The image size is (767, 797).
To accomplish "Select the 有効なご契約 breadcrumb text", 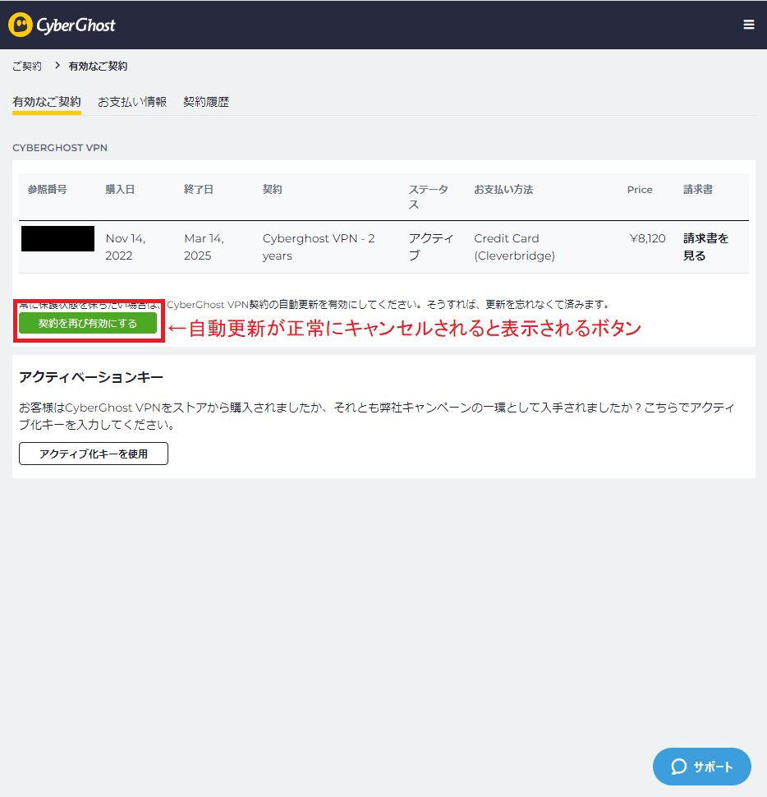I will 98,66.
